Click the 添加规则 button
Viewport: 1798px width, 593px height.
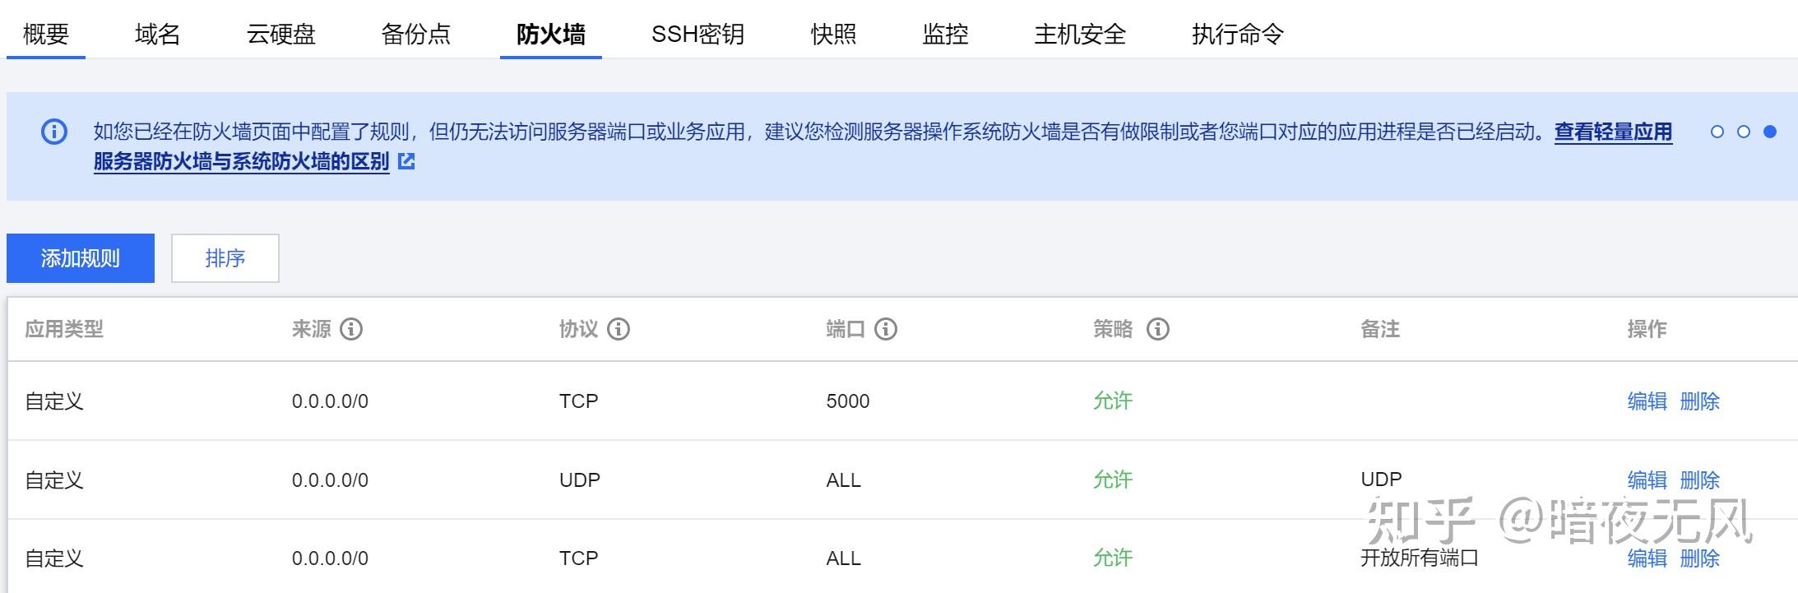click(x=81, y=258)
